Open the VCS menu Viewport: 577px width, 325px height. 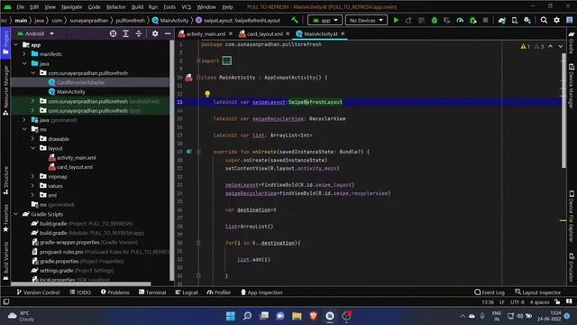tap(187, 7)
